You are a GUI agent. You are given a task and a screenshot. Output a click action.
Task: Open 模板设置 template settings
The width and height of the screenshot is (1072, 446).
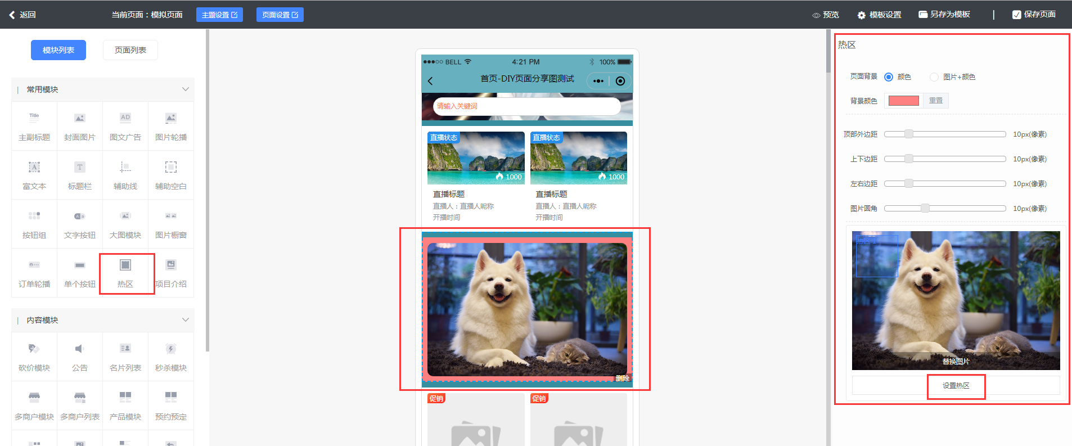click(879, 15)
